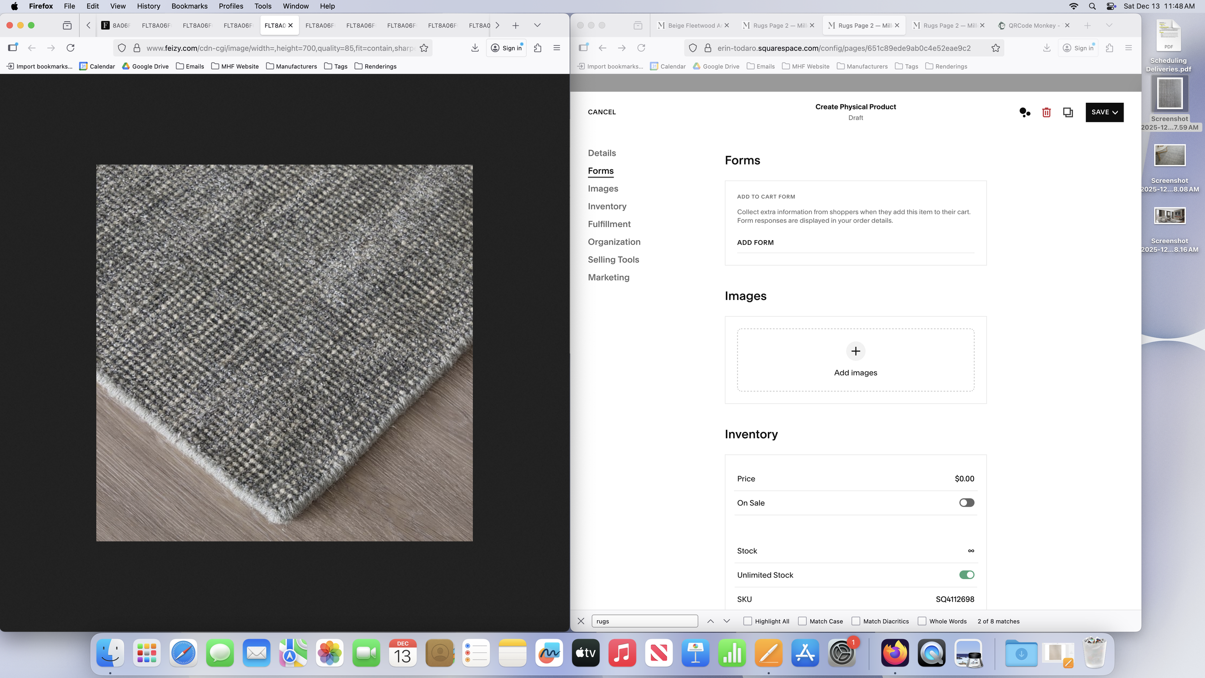Click the red trash delete product icon
The image size is (1205, 678).
click(x=1046, y=112)
